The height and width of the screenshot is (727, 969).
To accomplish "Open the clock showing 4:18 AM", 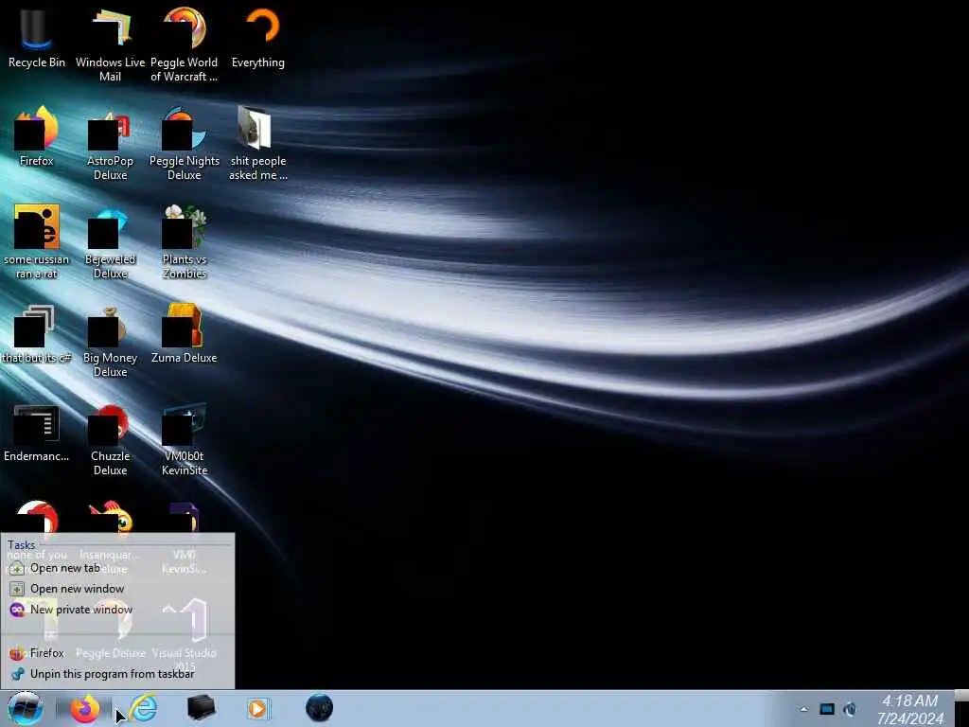I will (x=910, y=710).
